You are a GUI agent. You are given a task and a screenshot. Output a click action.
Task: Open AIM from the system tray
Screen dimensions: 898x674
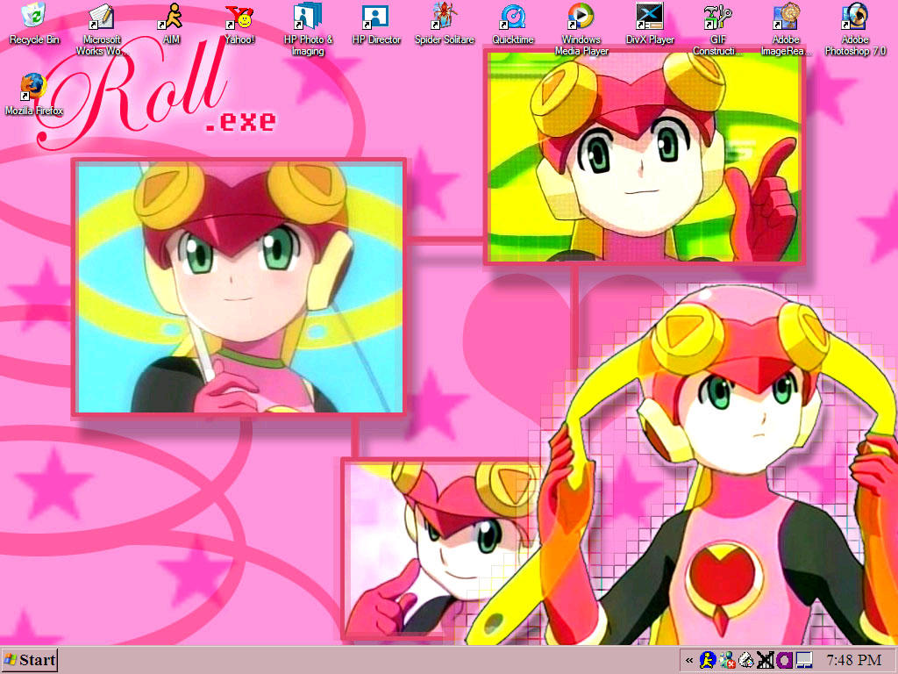707,660
